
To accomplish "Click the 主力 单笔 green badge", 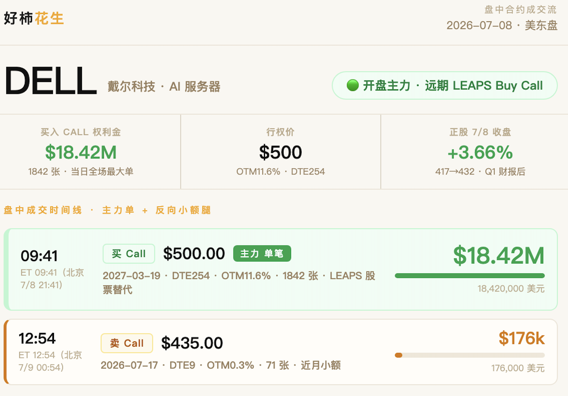I will coord(262,253).
